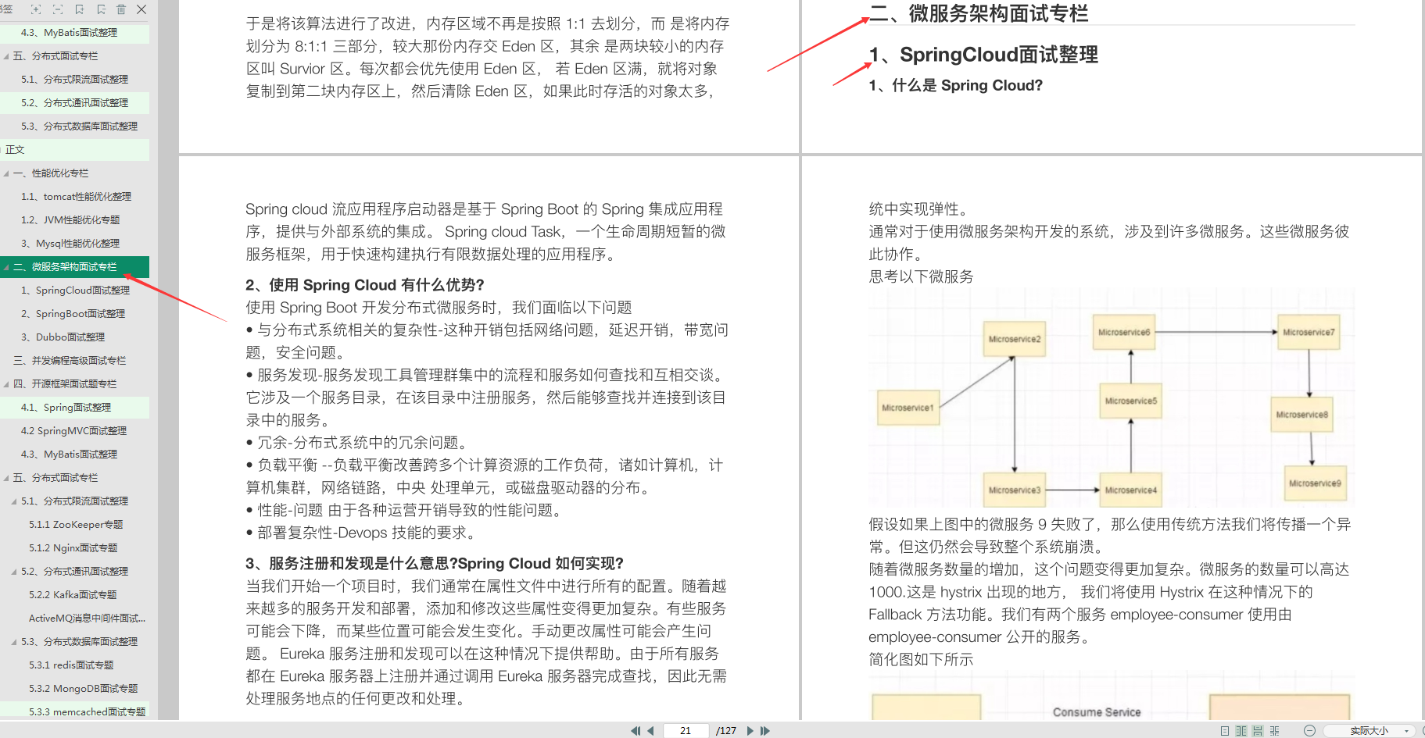Jump to the last page
This screenshot has width=1425, height=738.
click(x=765, y=731)
